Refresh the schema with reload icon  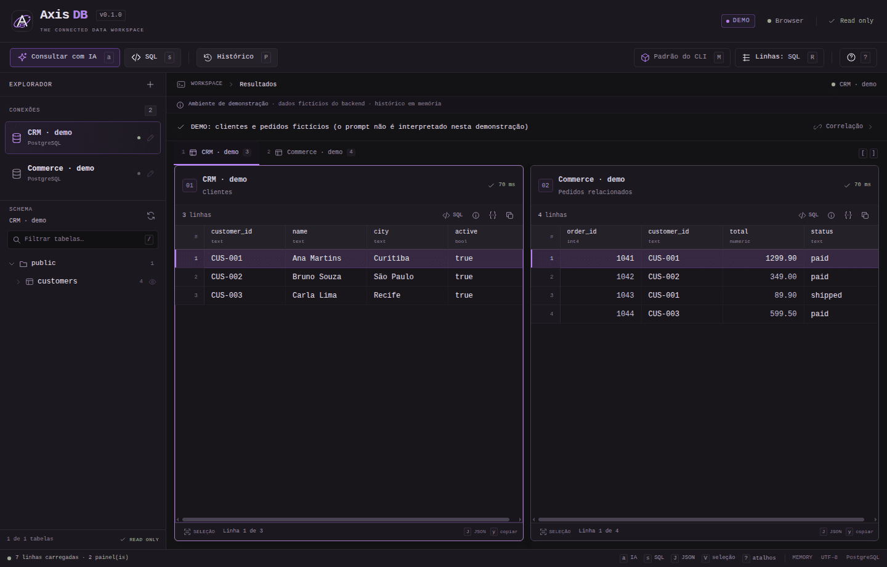pyautogui.click(x=151, y=216)
